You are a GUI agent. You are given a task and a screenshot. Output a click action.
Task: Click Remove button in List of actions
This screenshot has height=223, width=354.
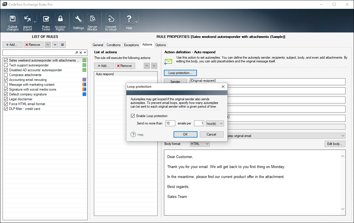(x=125, y=66)
